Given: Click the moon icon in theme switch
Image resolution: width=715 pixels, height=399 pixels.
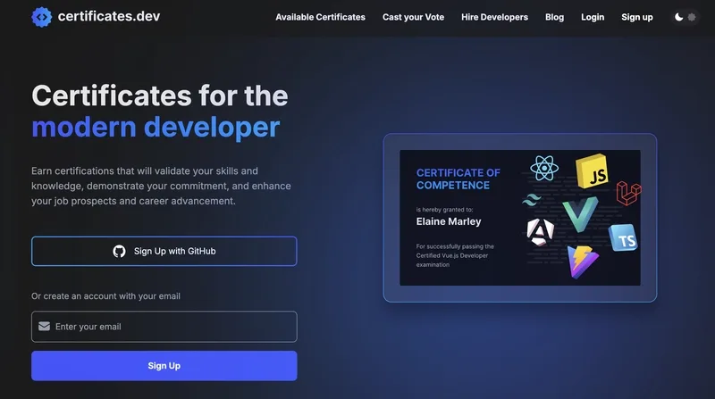Looking at the screenshot, I should (679, 17).
